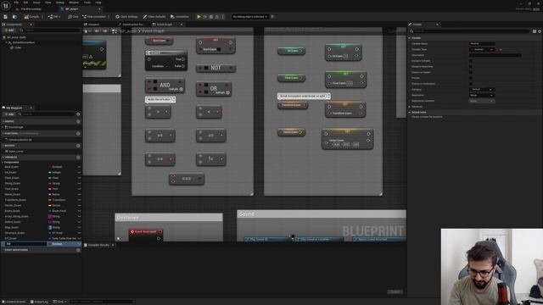The height and width of the screenshot is (305, 543).
Task: Toggle eye icon for Int_Exam variable
Action: [79, 172]
